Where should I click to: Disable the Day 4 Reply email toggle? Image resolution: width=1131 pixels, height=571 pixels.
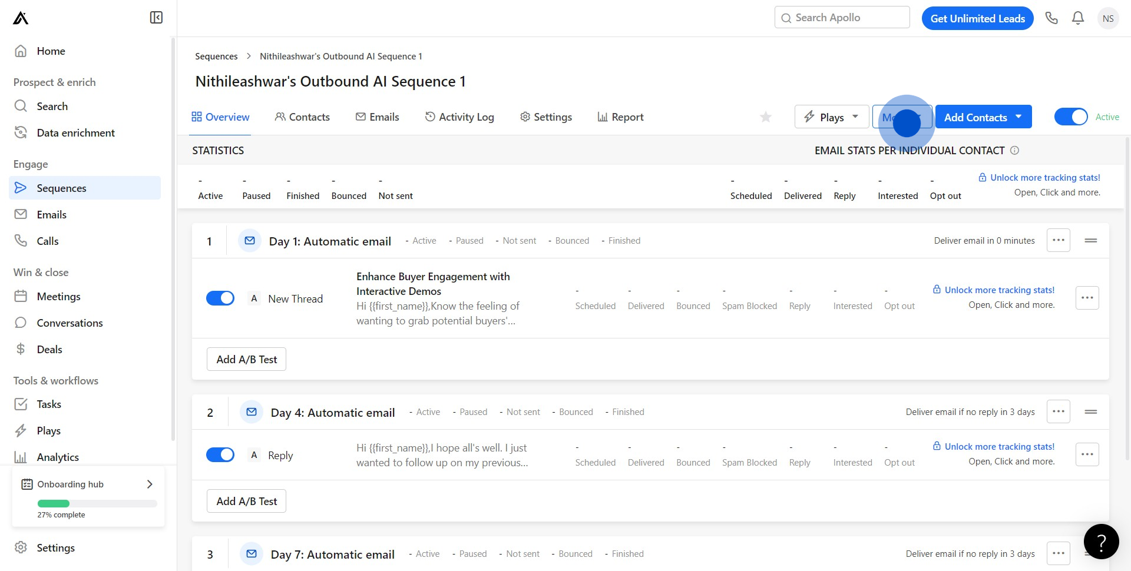pos(220,455)
